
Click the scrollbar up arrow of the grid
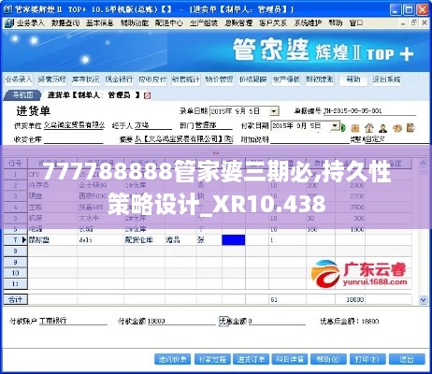coord(423,163)
